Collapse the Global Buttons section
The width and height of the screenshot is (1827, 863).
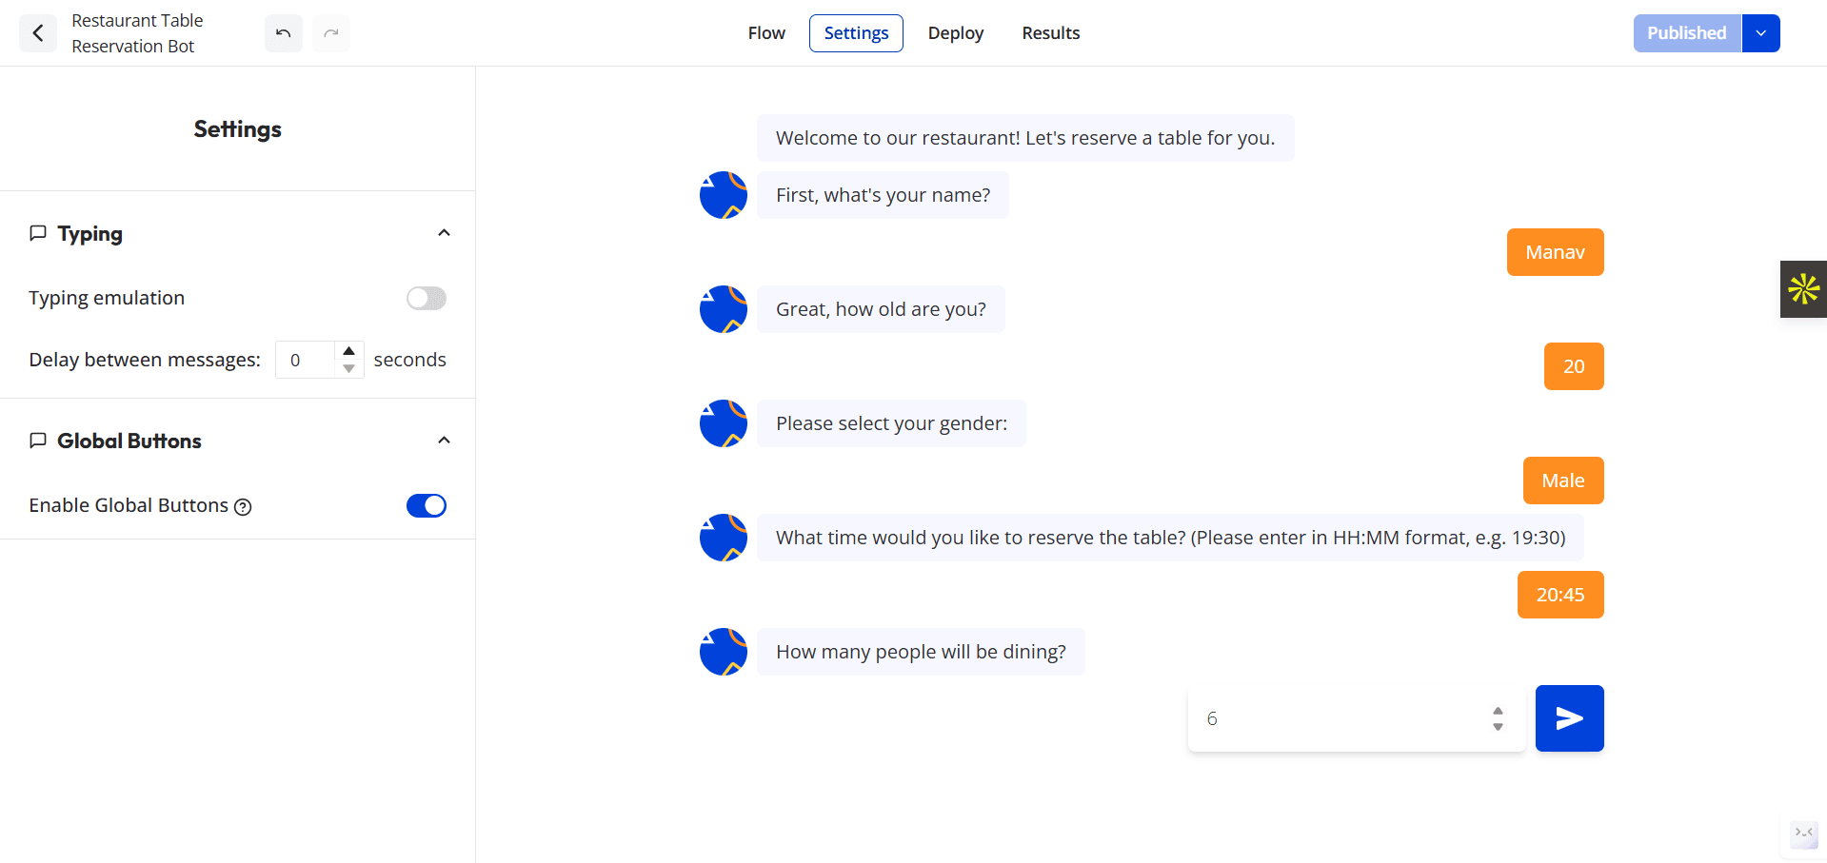tap(444, 441)
